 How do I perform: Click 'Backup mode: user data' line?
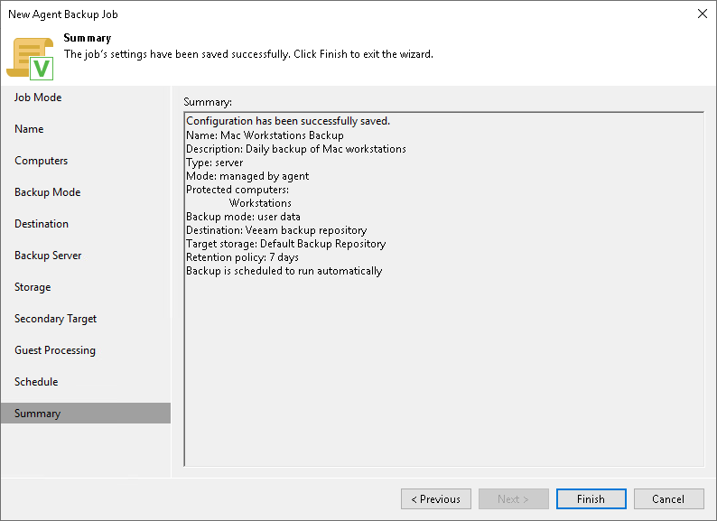[x=243, y=217]
